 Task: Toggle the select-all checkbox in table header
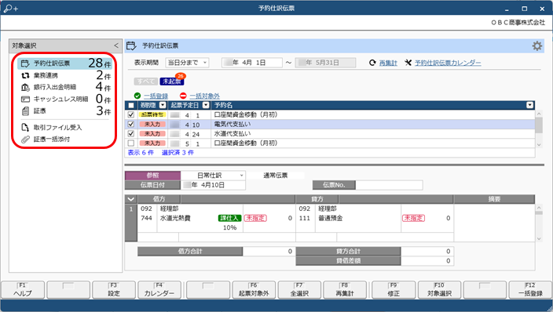pyautogui.click(x=131, y=105)
